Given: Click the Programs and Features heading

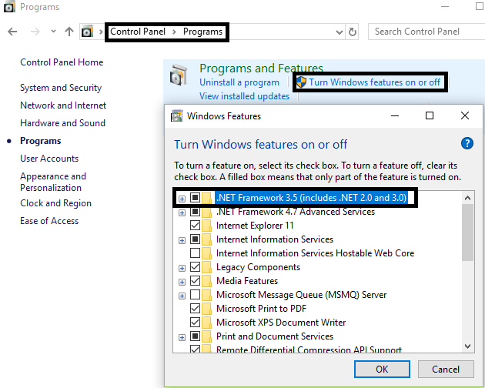Looking at the screenshot, I should pyautogui.click(x=261, y=68).
